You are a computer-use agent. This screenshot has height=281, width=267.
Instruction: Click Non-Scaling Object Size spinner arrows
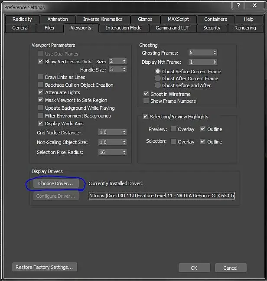(x=124, y=142)
